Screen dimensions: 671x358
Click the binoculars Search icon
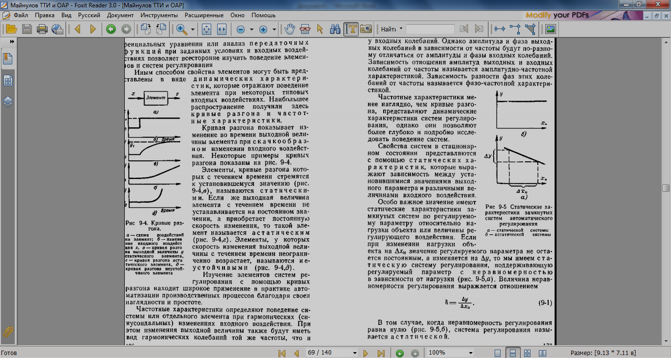[x=335, y=29]
